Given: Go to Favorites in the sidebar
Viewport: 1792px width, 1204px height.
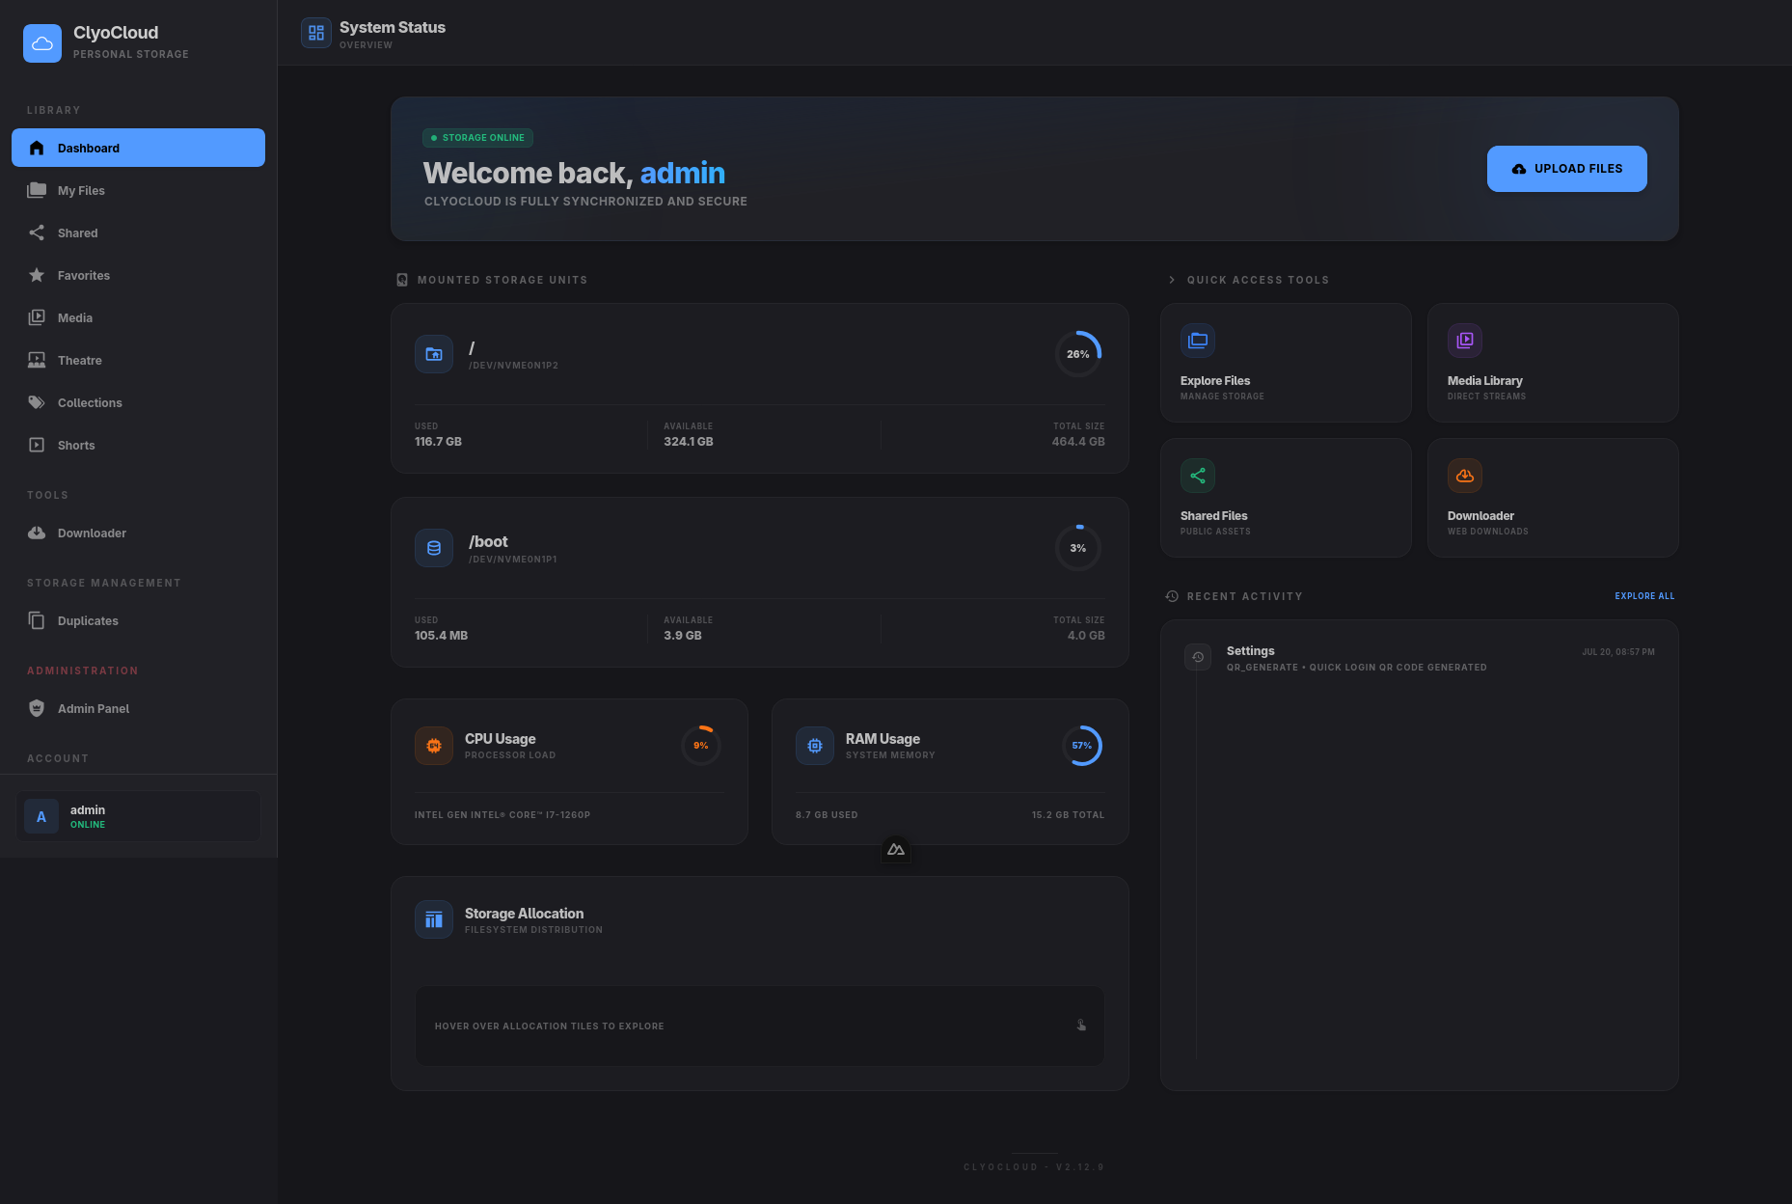Looking at the screenshot, I should coord(138,275).
